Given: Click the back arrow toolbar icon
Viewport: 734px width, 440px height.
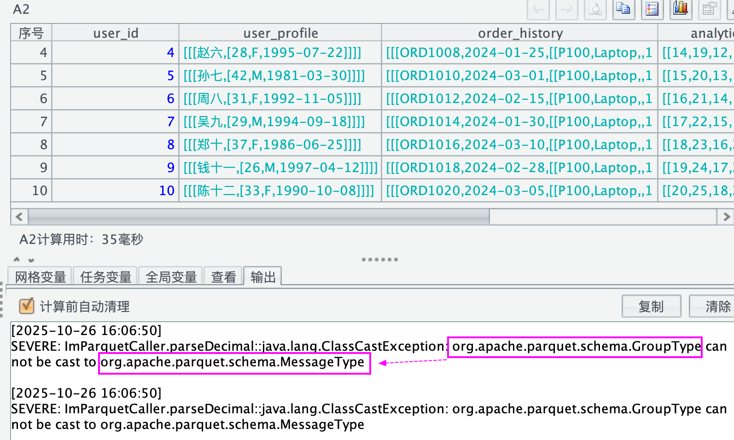Looking at the screenshot, I should [538, 9].
